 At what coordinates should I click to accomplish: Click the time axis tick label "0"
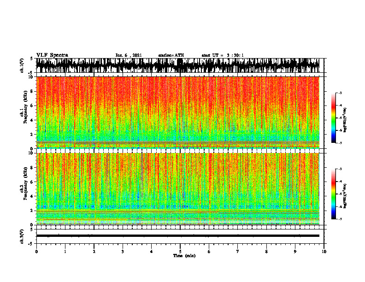coord(36,252)
